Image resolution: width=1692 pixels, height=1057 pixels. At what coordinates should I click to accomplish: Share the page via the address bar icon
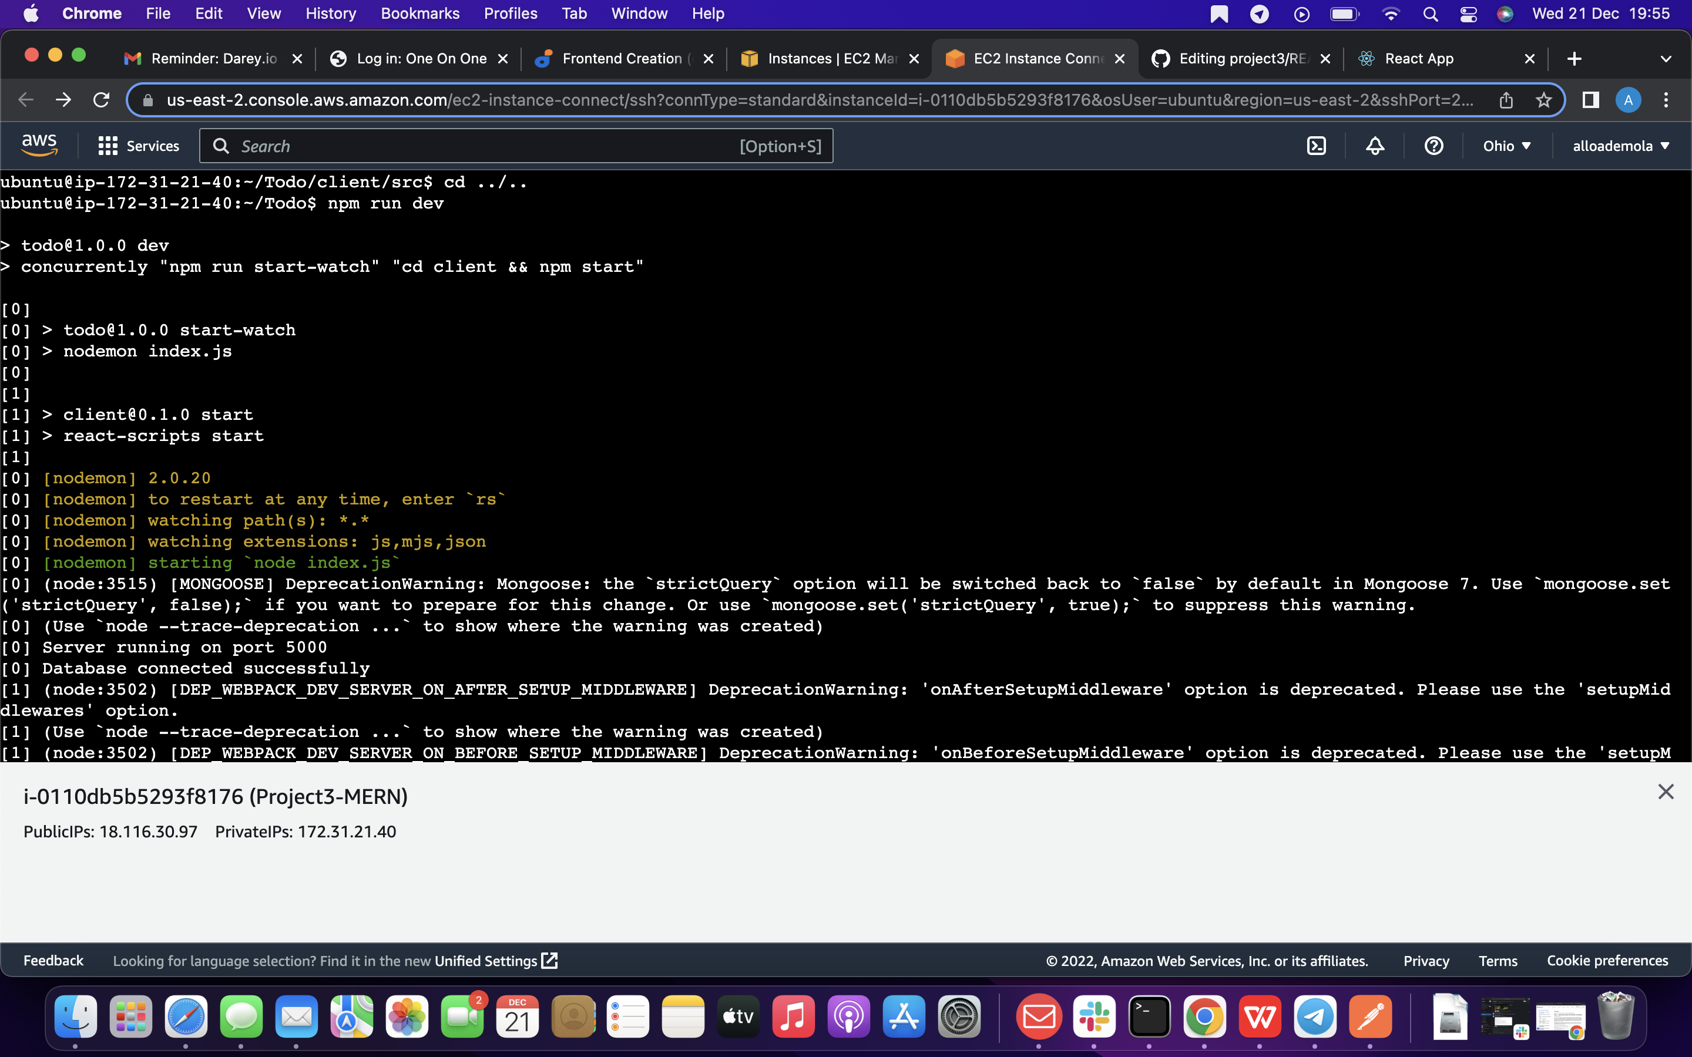1506,100
